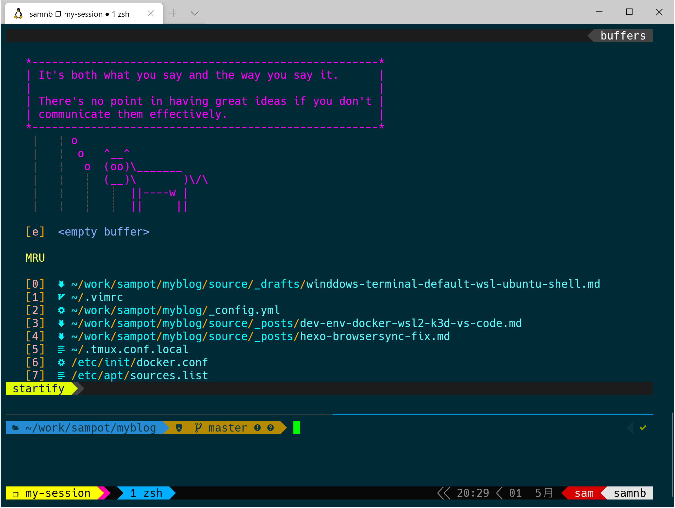675x508 pixels.
Task: Open dev-env-docker-wsl2-k3d-vs-code.md entry
Action: point(410,323)
